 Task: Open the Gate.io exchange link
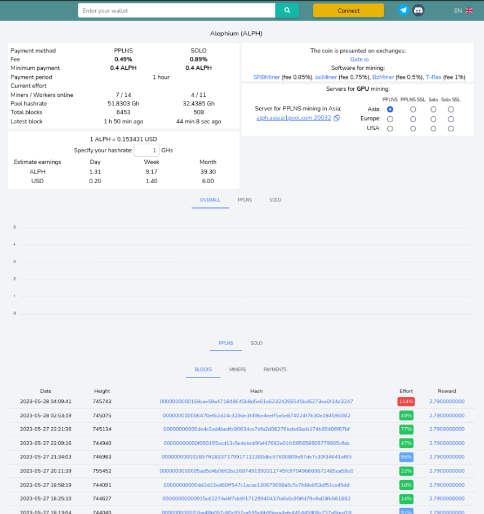tap(359, 59)
